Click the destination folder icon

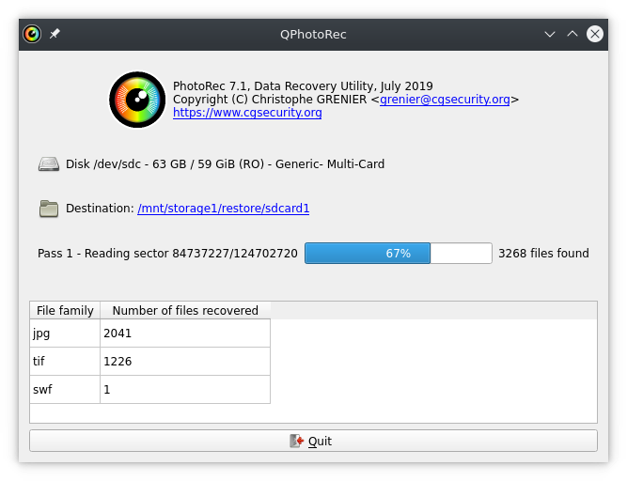(49, 209)
